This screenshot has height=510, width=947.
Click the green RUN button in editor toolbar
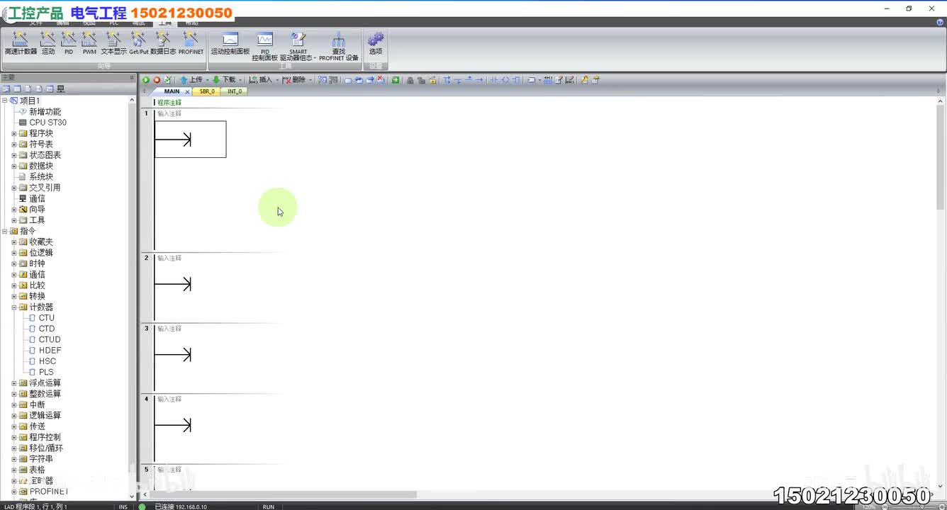146,80
